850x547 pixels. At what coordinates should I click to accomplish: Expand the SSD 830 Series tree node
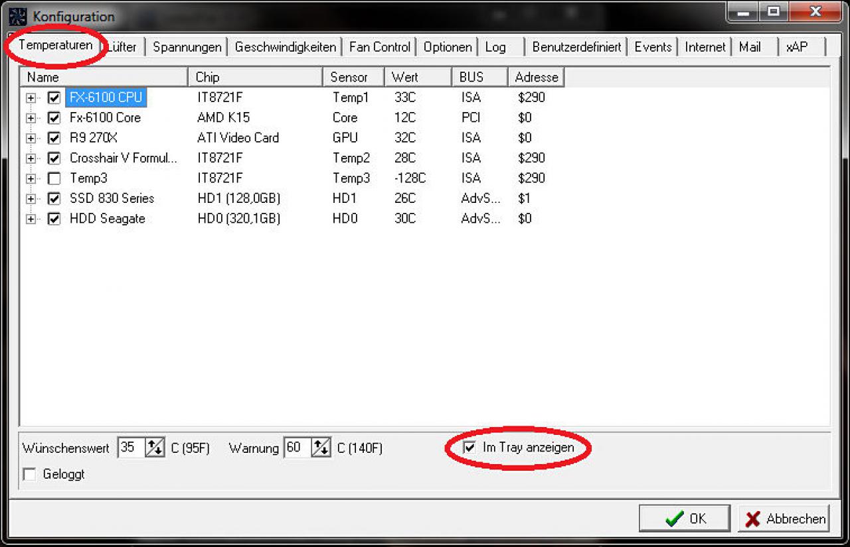tap(31, 198)
